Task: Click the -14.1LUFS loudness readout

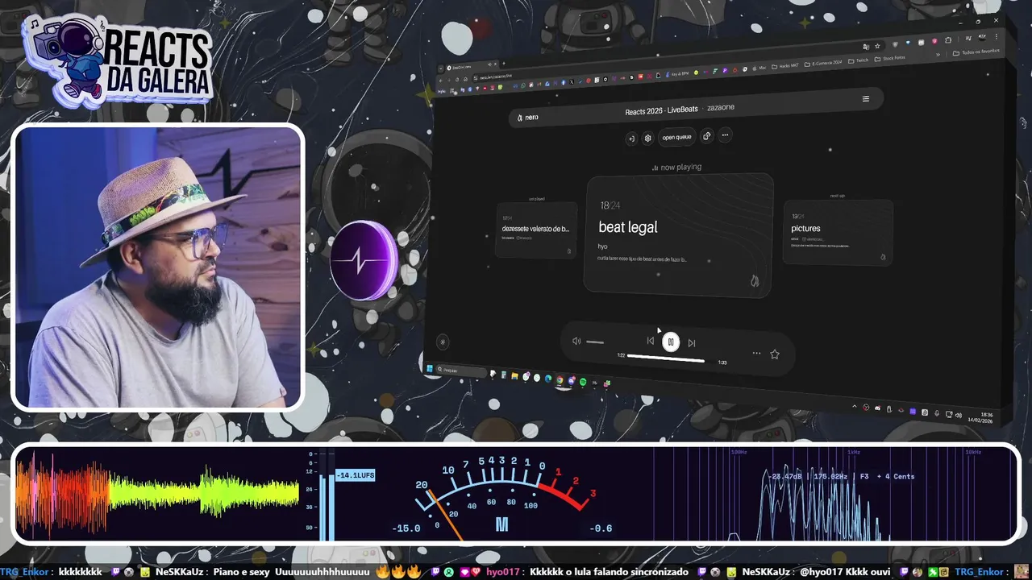Action: pyautogui.click(x=356, y=475)
